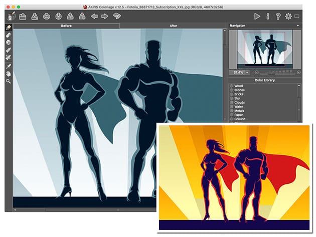Image resolution: width=316 pixels, height=237 pixels.
Task: Click the Print image toolbar icon
Action: pos(47,16)
